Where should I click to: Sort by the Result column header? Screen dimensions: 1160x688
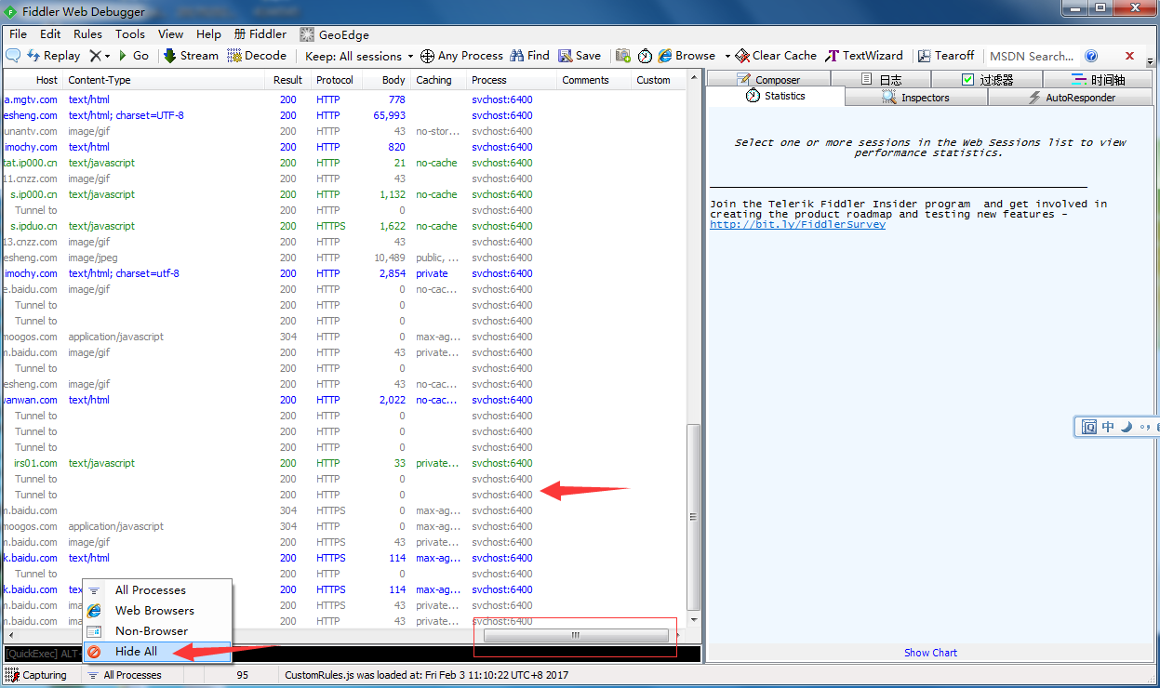[288, 80]
